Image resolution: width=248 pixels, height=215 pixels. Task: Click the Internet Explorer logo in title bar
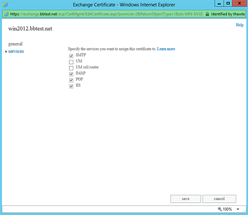click(x=5, y=4)
